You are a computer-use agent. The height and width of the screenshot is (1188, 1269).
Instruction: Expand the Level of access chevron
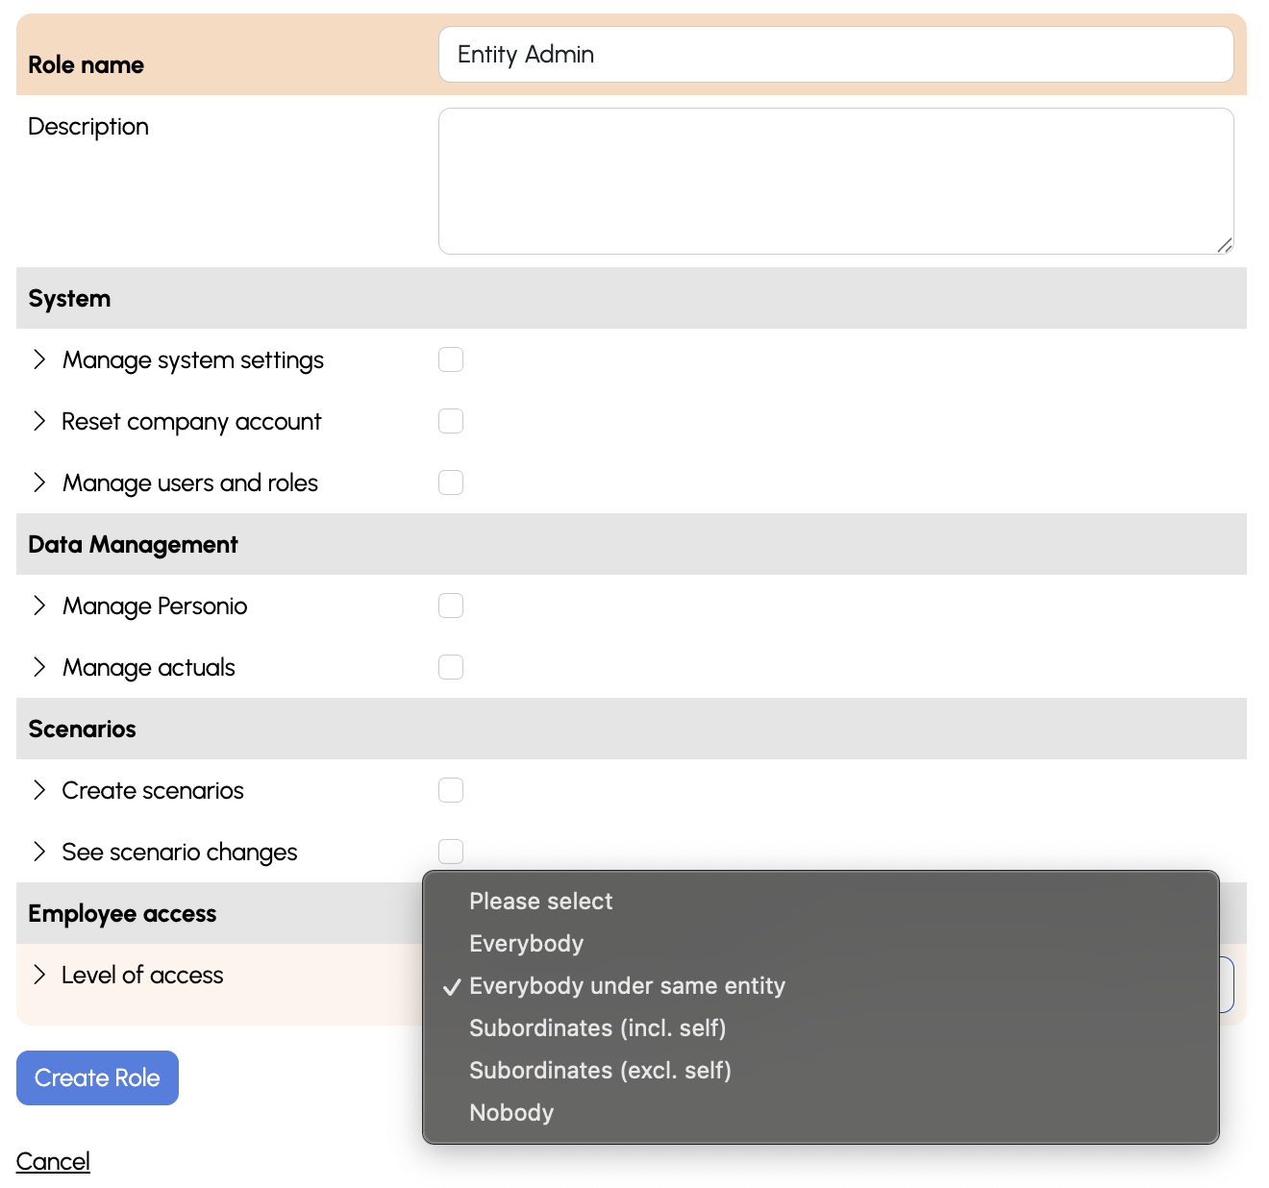point(39,975)
